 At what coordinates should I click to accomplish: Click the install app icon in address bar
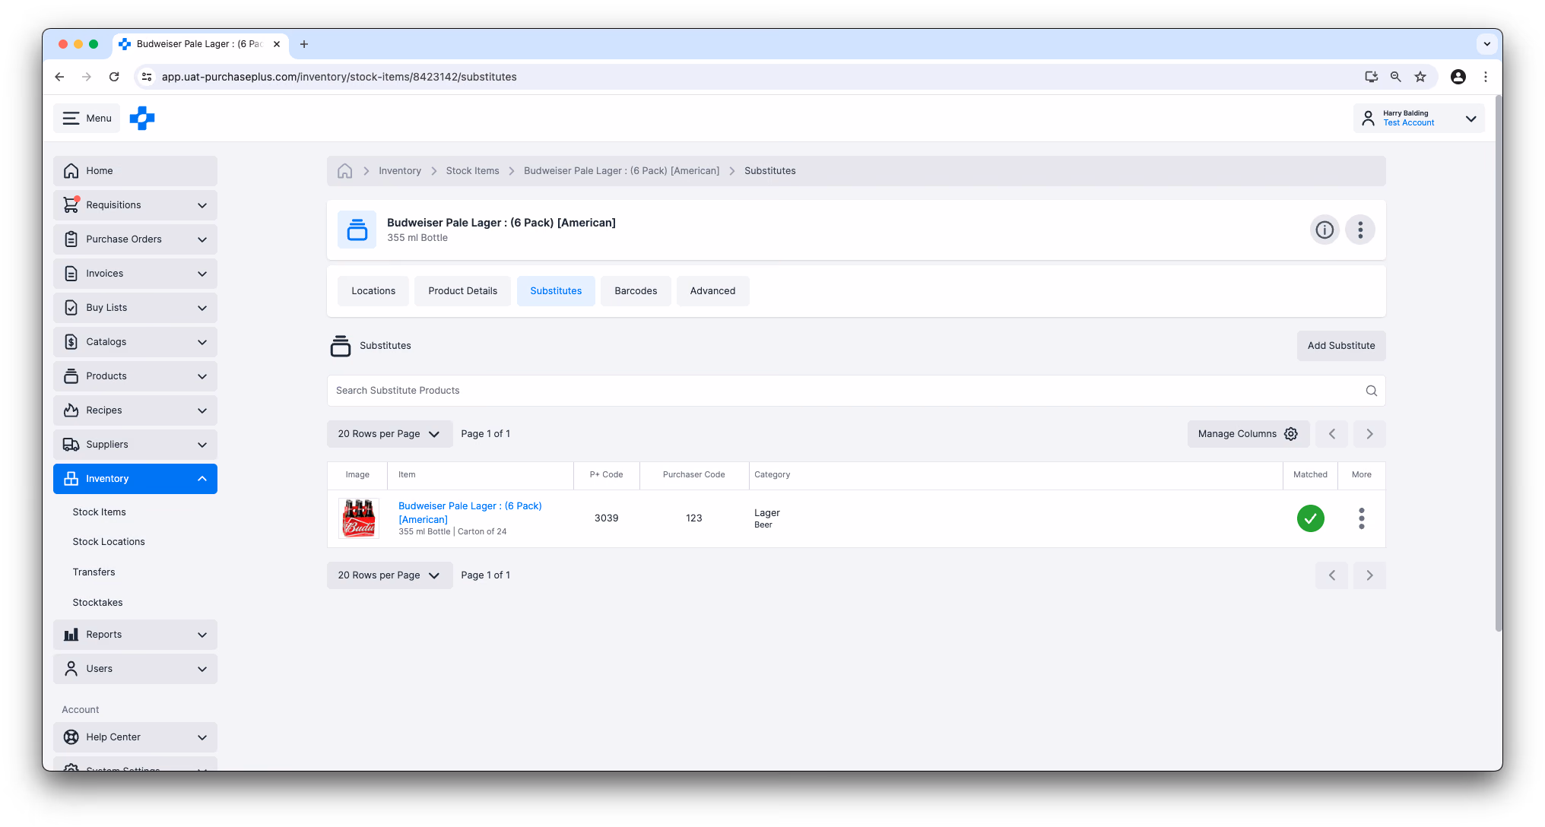pos(1372,77)
